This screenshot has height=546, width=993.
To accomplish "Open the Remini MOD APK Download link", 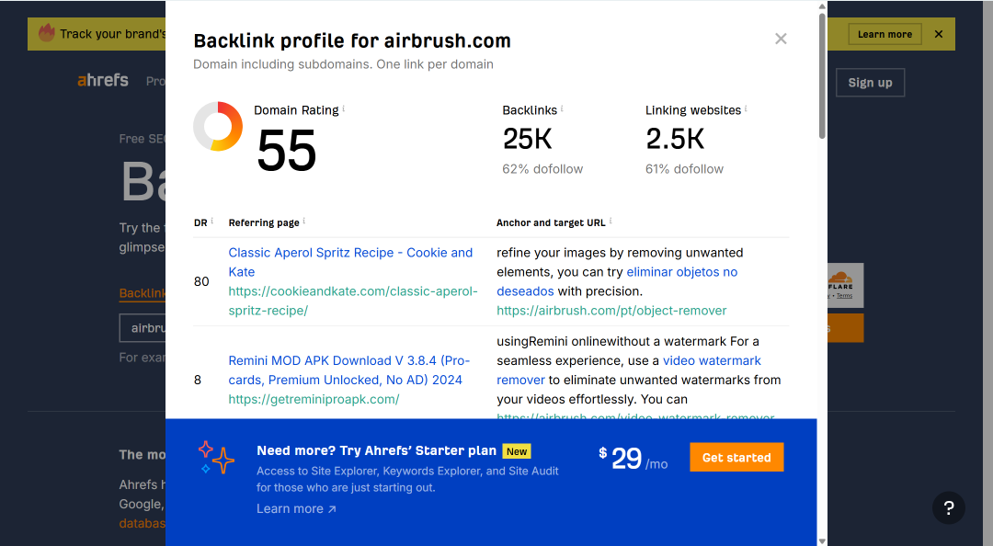I will 349,370.
